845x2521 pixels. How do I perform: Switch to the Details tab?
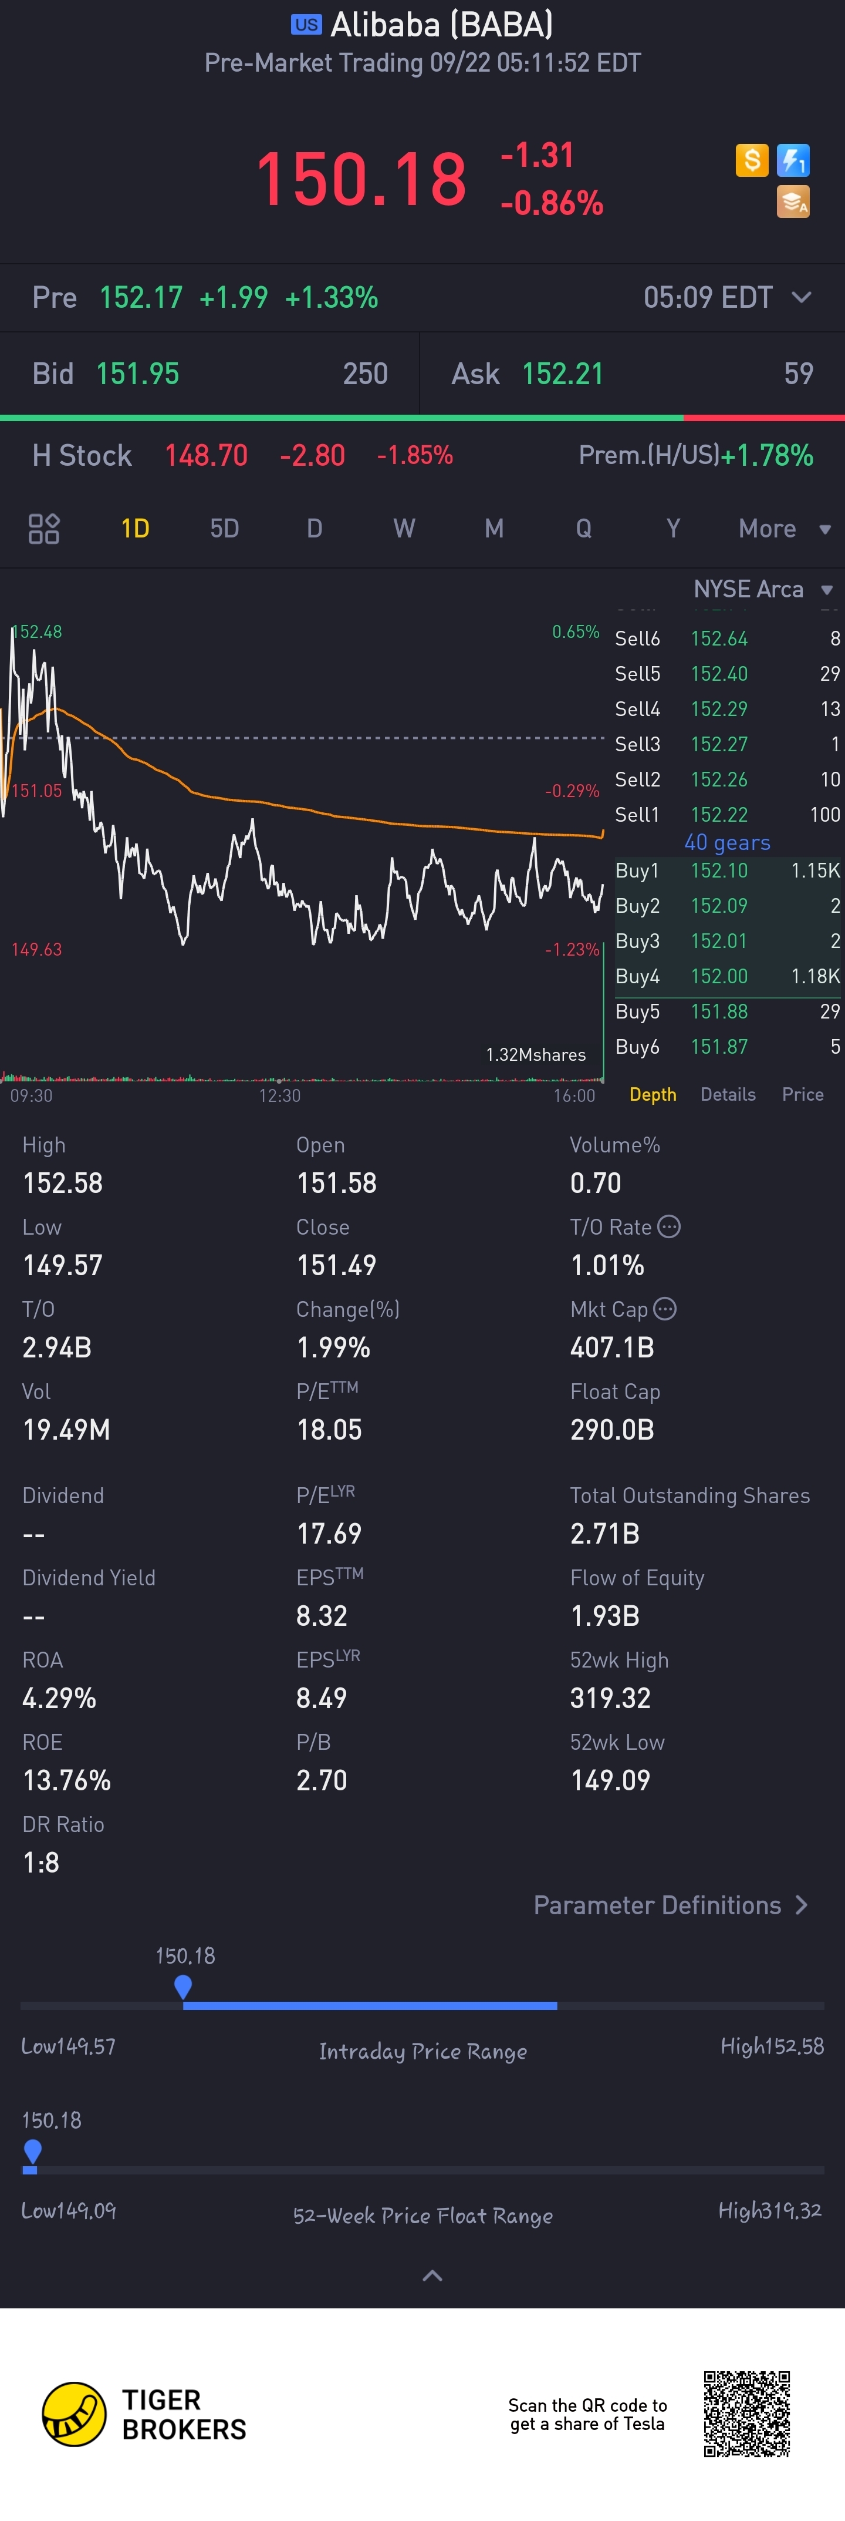coord(728,1094)
